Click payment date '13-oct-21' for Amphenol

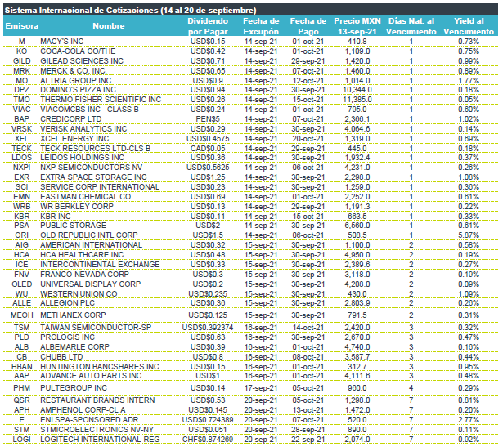[x=308, y=410]
